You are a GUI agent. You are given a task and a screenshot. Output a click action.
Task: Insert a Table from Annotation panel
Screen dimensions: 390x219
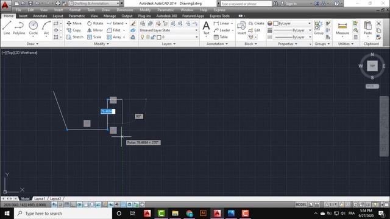click(x=221, y=37)
